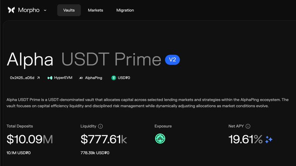The image size is (296, 166).
Task: Open the dropdown chevron next to Morpho
Action: coord(45,10)
